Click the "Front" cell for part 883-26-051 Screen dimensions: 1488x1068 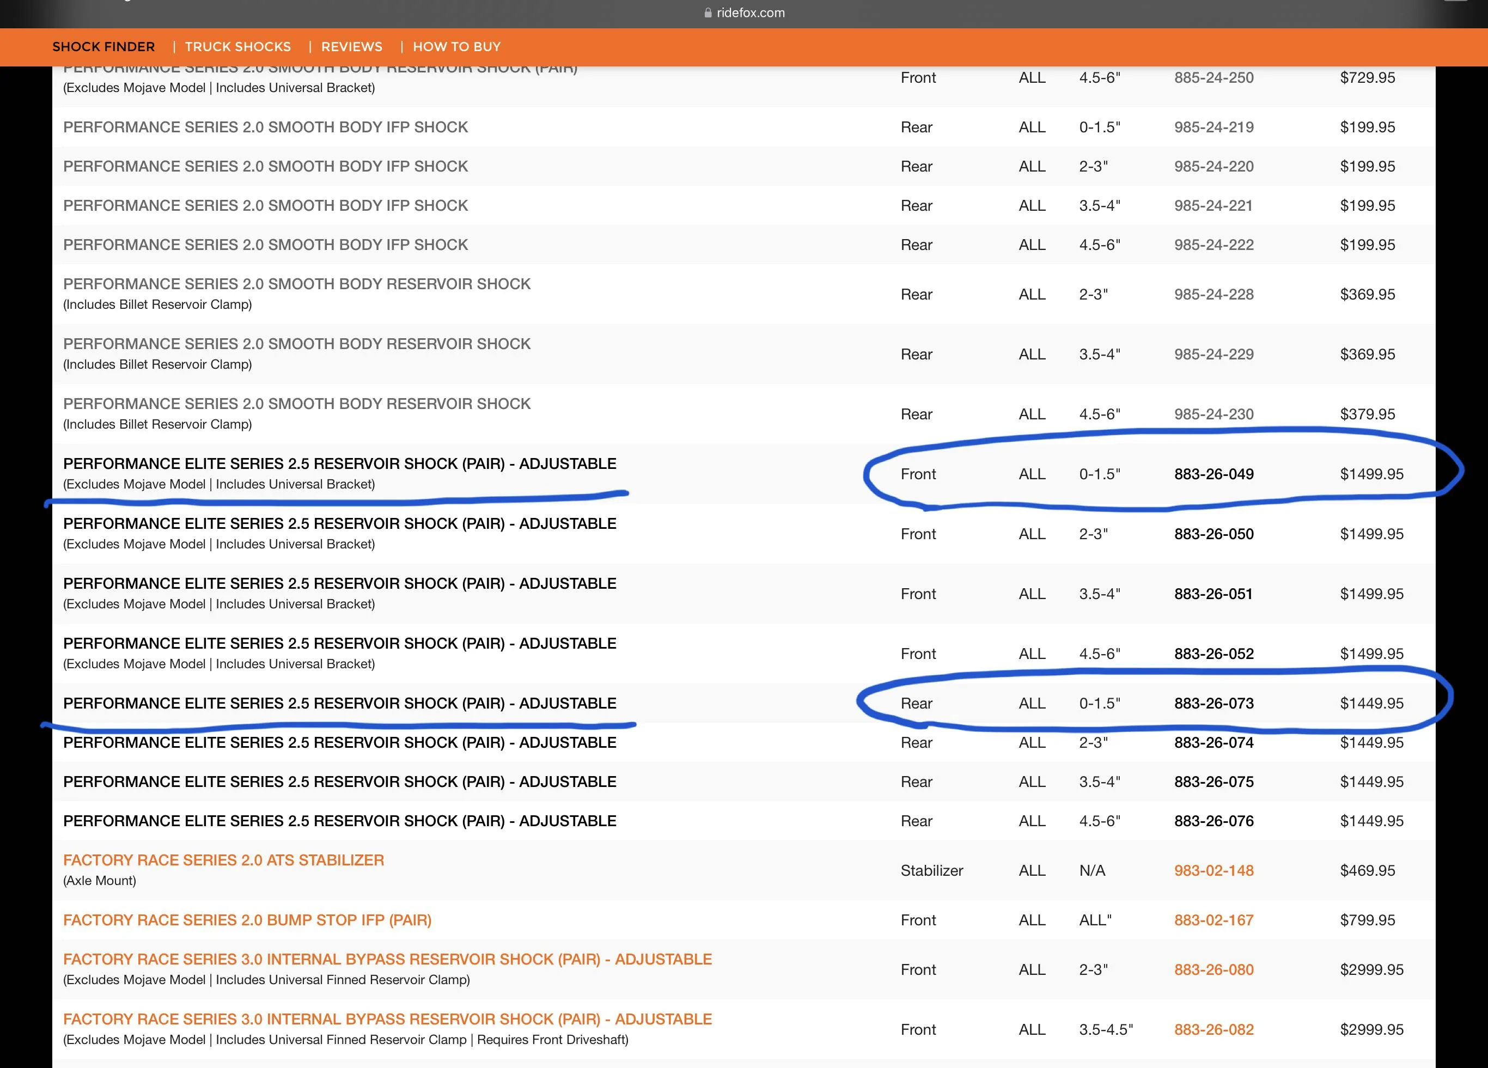pos(918,594)
